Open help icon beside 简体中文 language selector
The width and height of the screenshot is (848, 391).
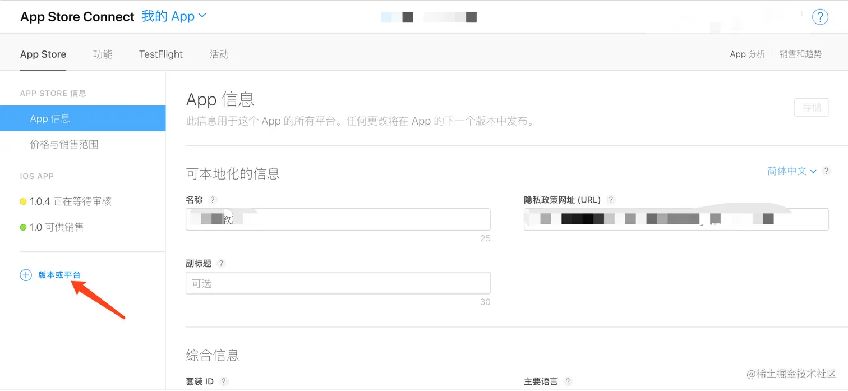click(x=826, y=171)
